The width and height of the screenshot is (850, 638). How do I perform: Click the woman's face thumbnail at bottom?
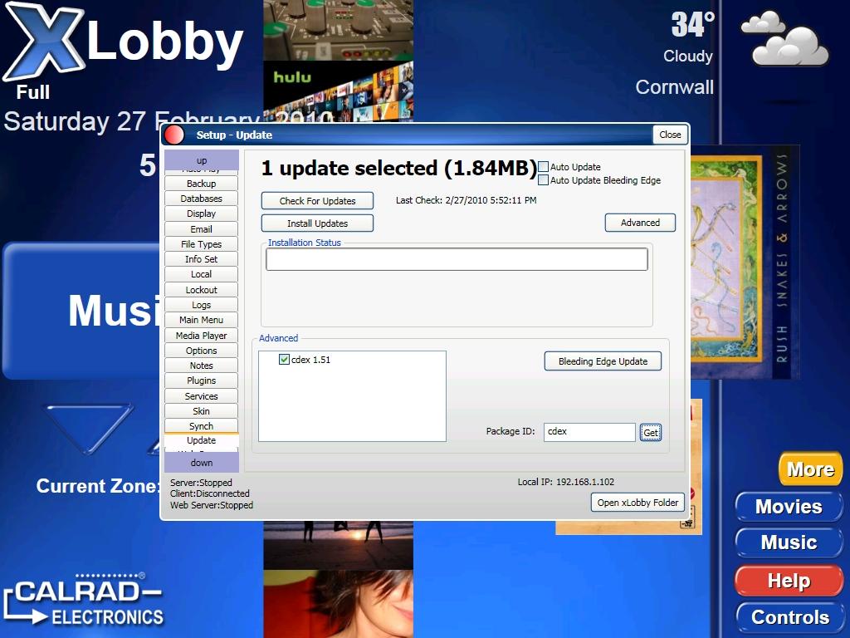[339, 603]
